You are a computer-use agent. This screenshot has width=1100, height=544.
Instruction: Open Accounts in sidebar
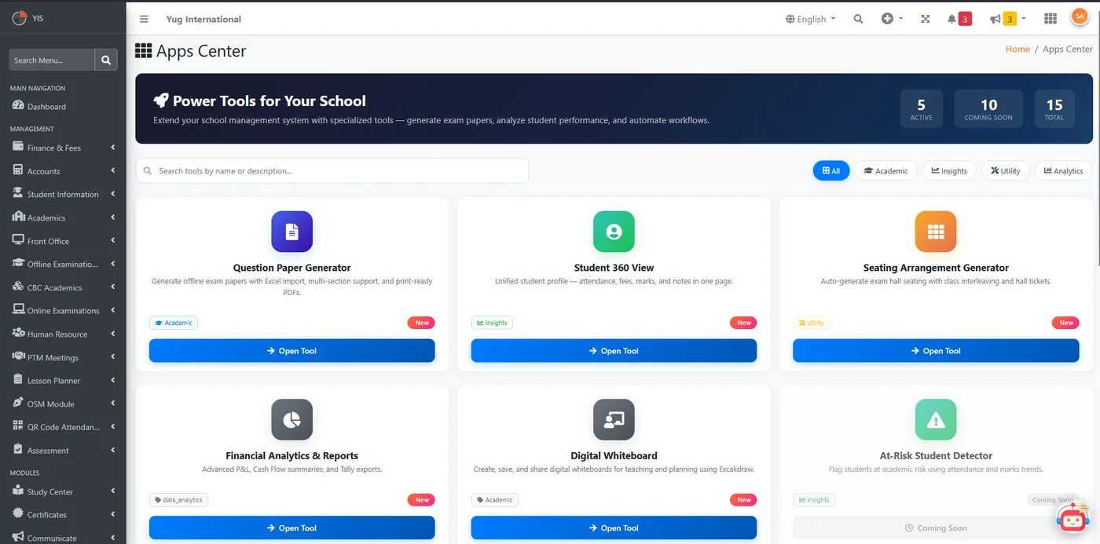tap(63, 171)
